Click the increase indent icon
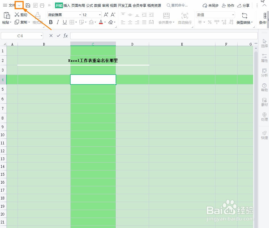Viewport: 269px width, 228px height. pos(151,15)
